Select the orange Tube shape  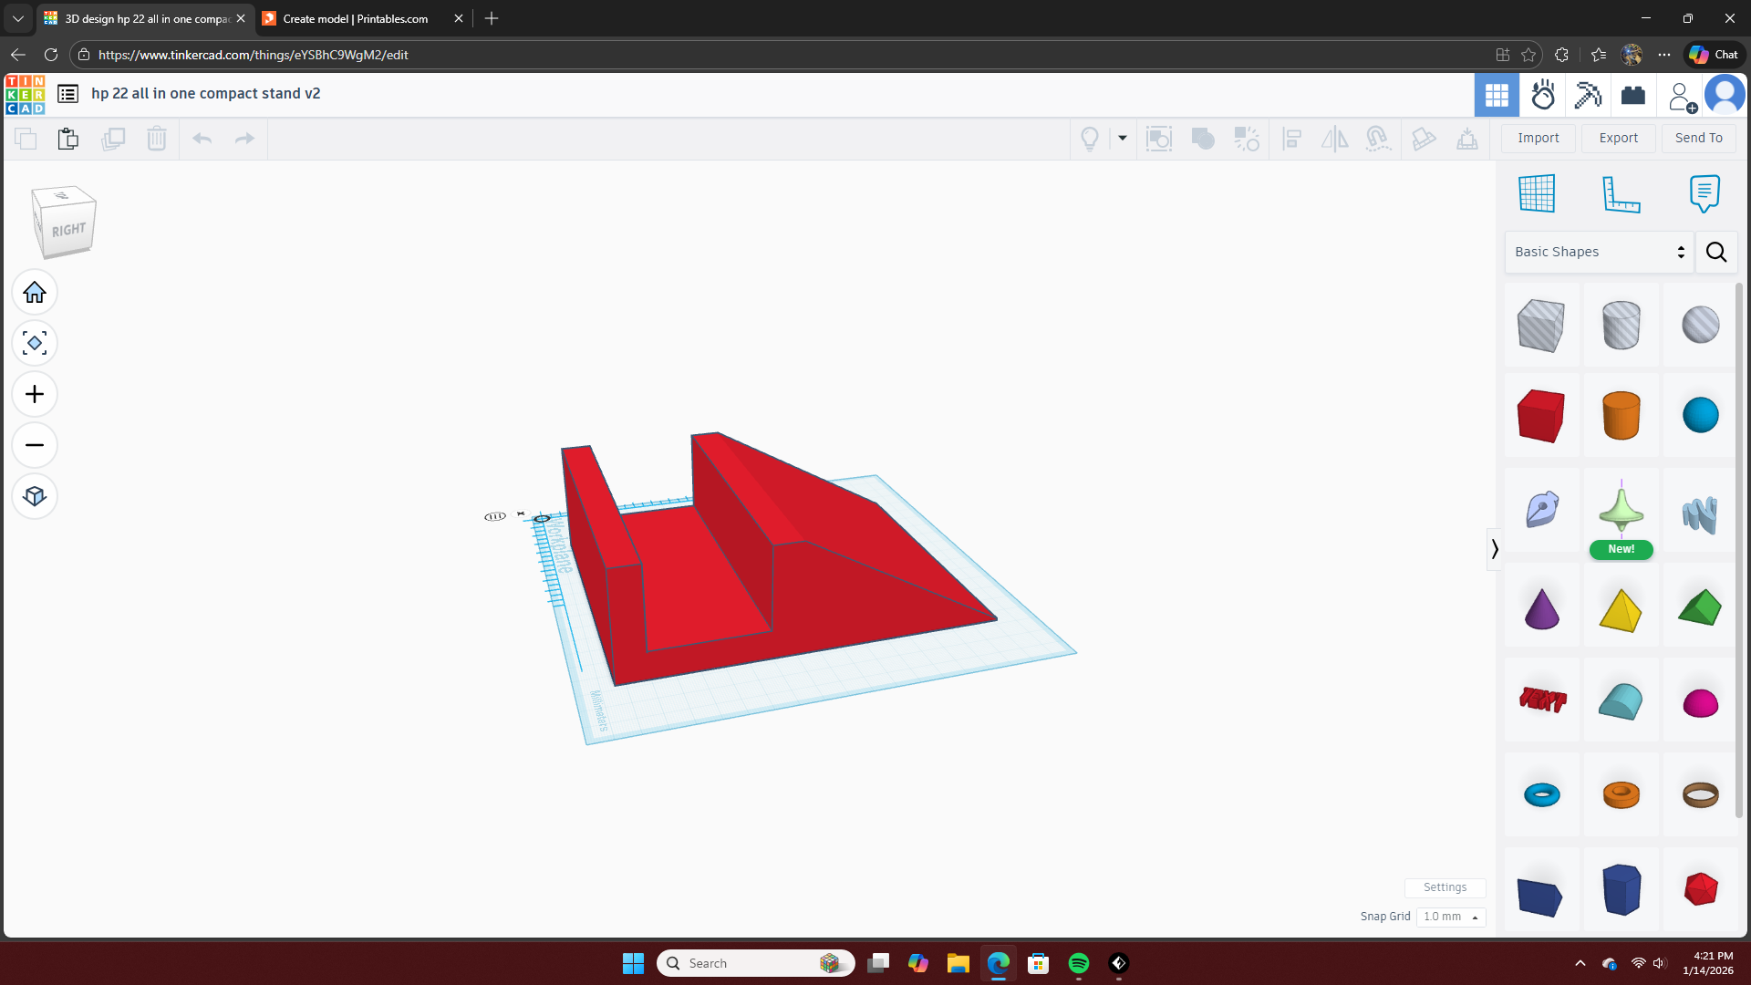[1621, 794]
